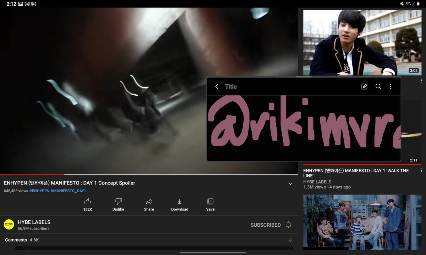The height and width of the screenshot is (255, 426).
Task: Open the schoolboy thumbnail video 3:02
Action: point(362,43)
